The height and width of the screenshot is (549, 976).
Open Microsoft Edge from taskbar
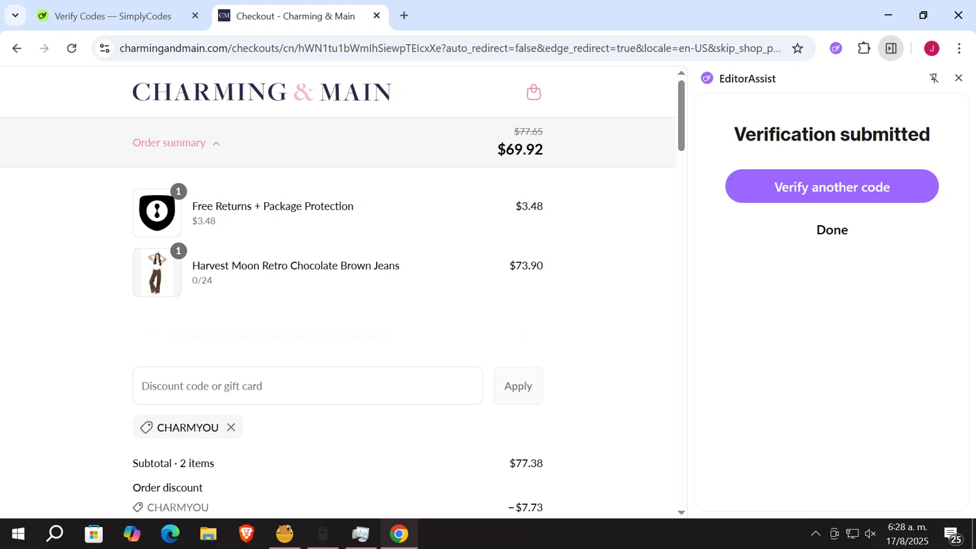[170, 534]
